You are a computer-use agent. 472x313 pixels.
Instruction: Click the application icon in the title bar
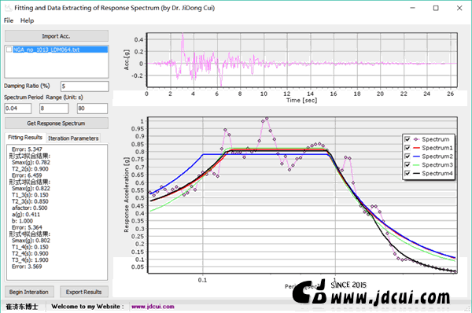(x=8, y=8)
